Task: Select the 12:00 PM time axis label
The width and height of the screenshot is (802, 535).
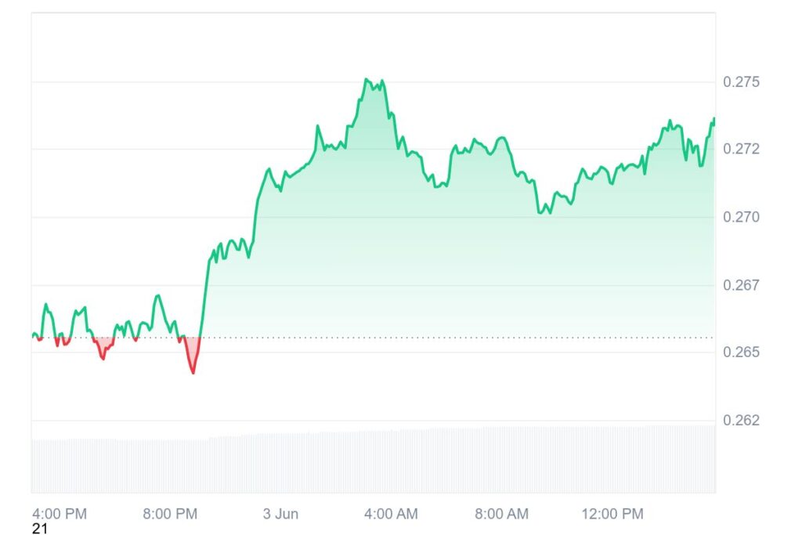Action: pos(612,514)
